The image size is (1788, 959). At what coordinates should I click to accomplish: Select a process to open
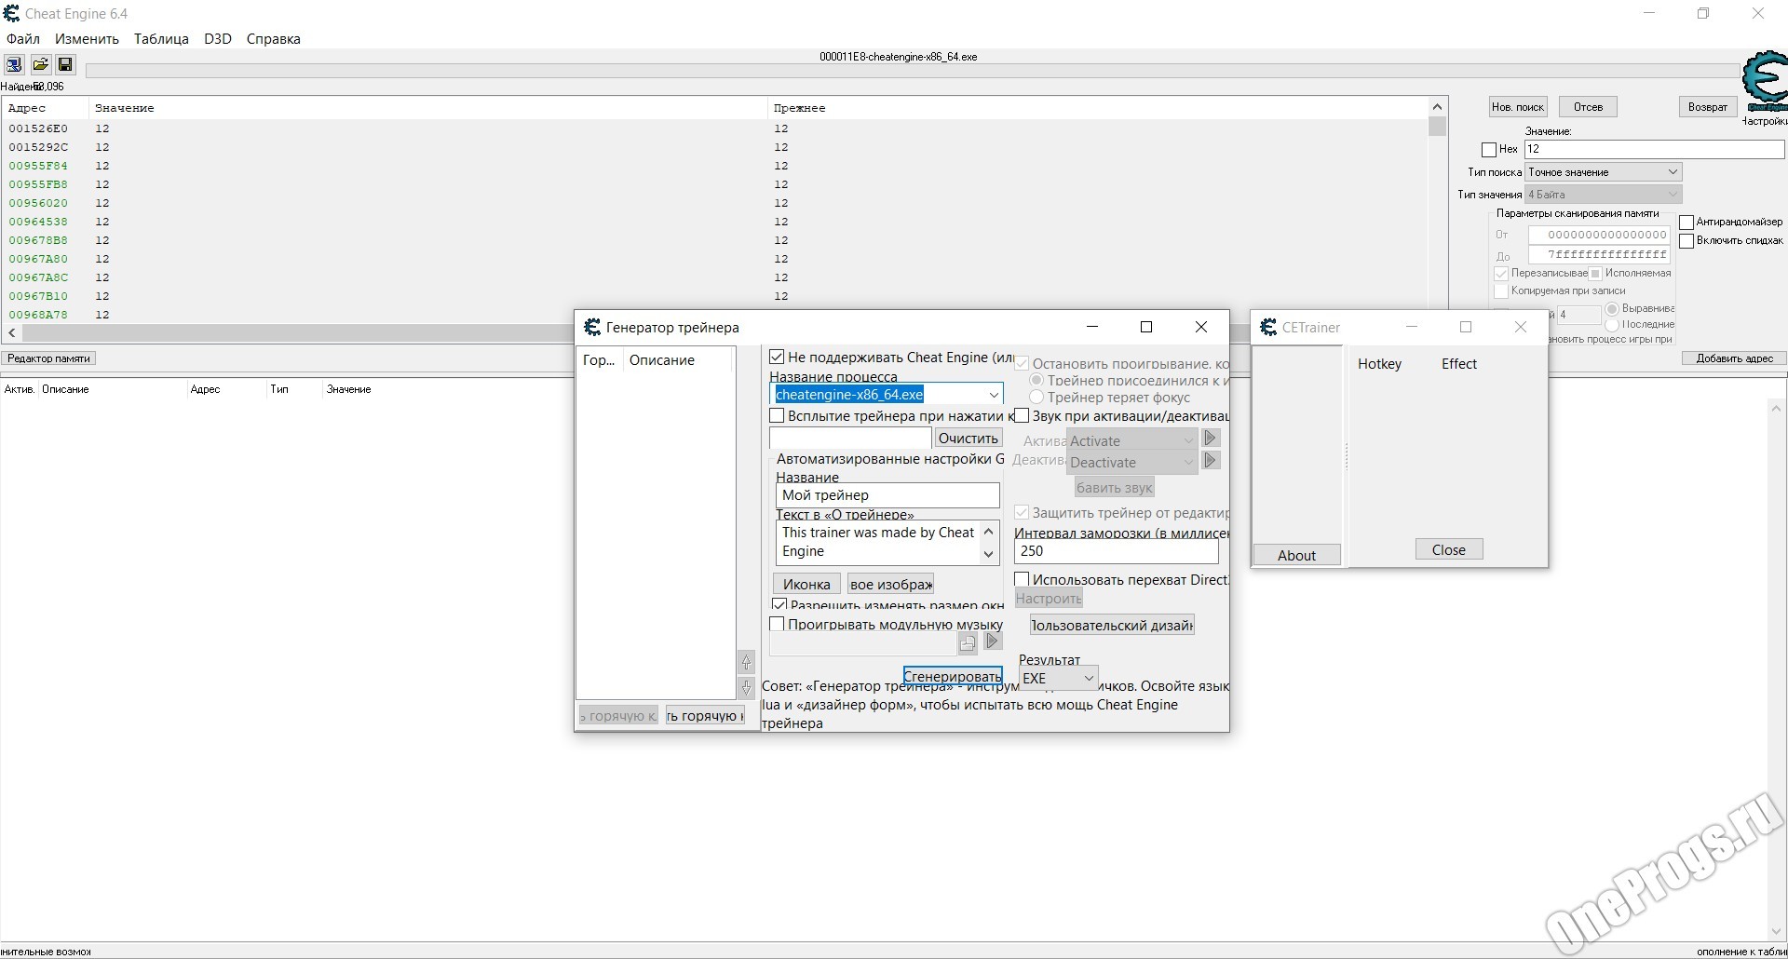click(x=14, y=64)
